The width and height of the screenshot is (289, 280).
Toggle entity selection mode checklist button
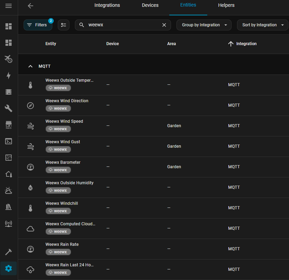pyautogui.click(x=64, y=25)
